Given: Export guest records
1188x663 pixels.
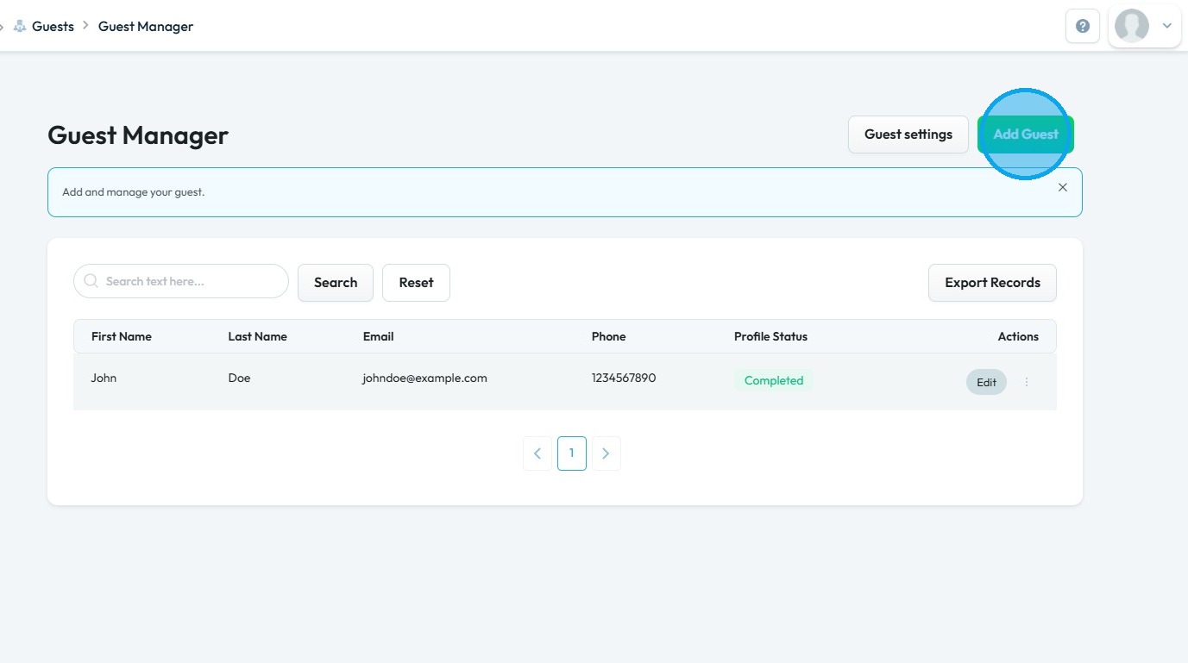Looking at the screenshot, I should [992, 283].
